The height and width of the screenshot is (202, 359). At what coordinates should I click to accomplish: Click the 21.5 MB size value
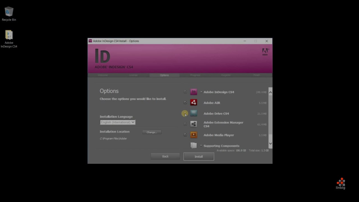[262, 114]
